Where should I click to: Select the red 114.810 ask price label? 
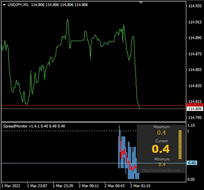point(195,105)
